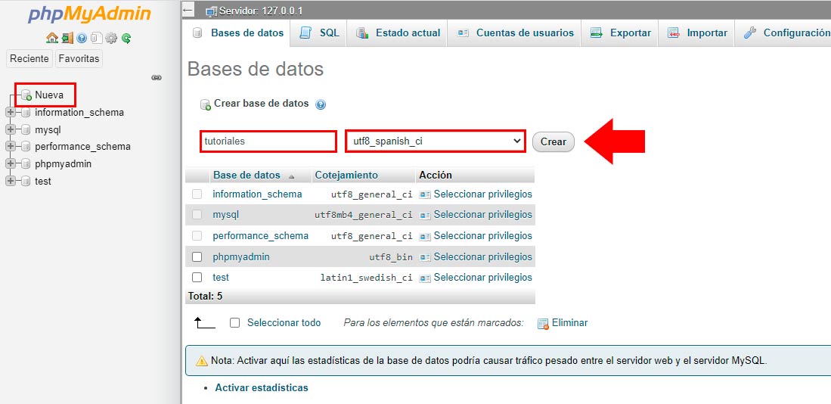Click the disabled performance_schema row checkbox
The height and width of the screenshot is (404, 831).
197,235
